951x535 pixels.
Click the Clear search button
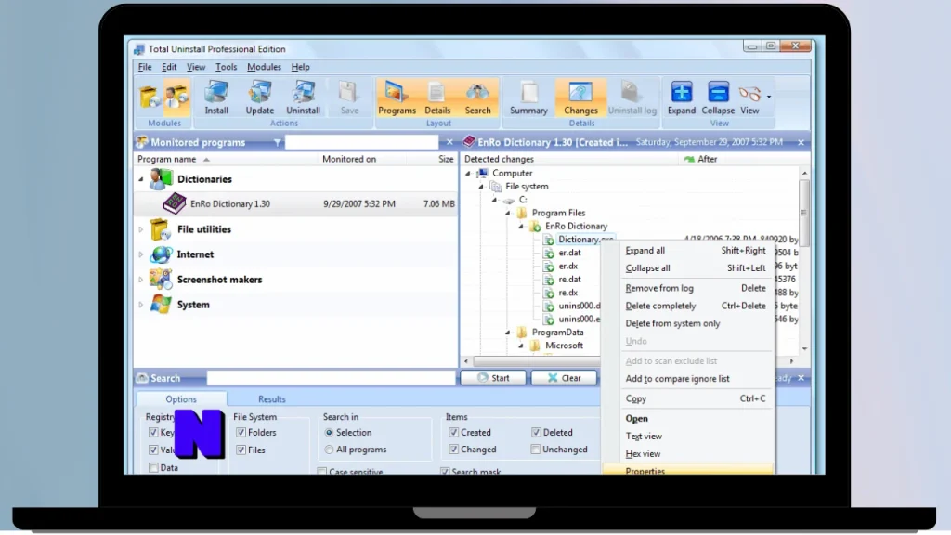(564, 378)
